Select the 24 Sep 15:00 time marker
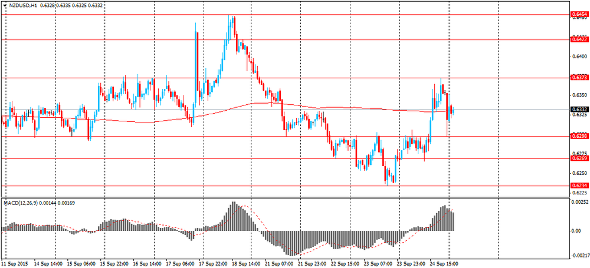 (445, 264)
